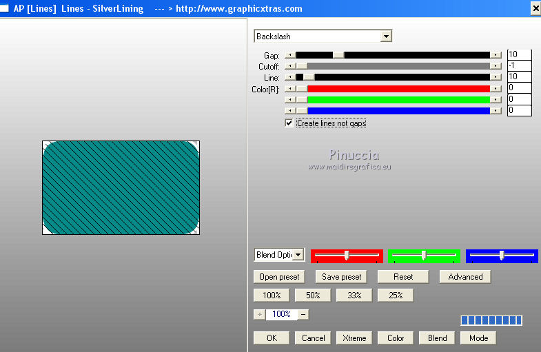Image resolution: width=541 pixels, height=352 pixels.
Task: Focus the Gap value field
Action: [519, 54]
